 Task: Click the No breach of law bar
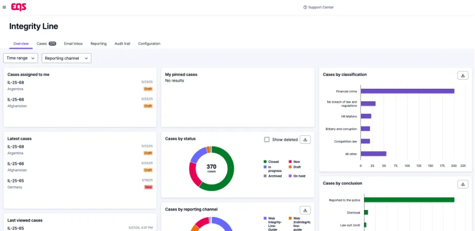pyautogui.click(x=368, y=103)
